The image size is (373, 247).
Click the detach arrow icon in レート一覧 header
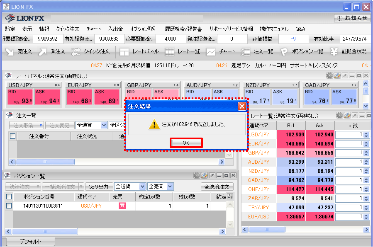355,116
